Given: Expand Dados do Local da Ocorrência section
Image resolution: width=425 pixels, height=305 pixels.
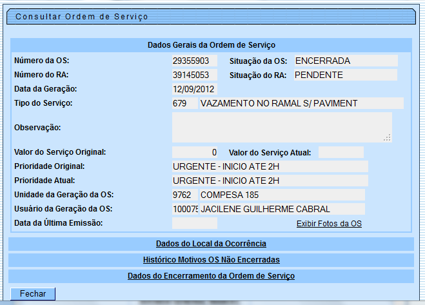Looking at the screenshot, I should pos(211,244).
